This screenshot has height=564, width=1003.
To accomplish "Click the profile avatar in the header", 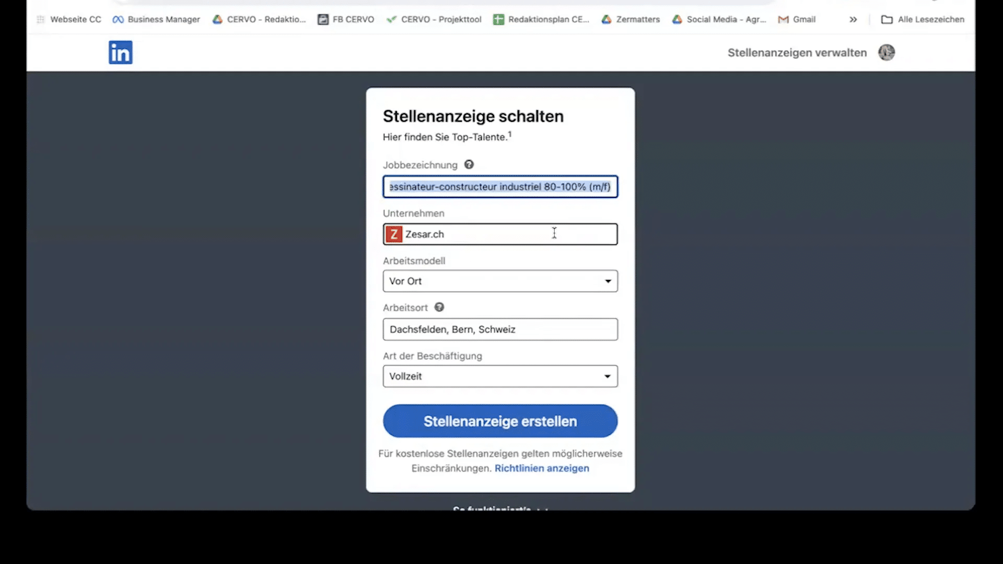I will (x=887, y=52).
